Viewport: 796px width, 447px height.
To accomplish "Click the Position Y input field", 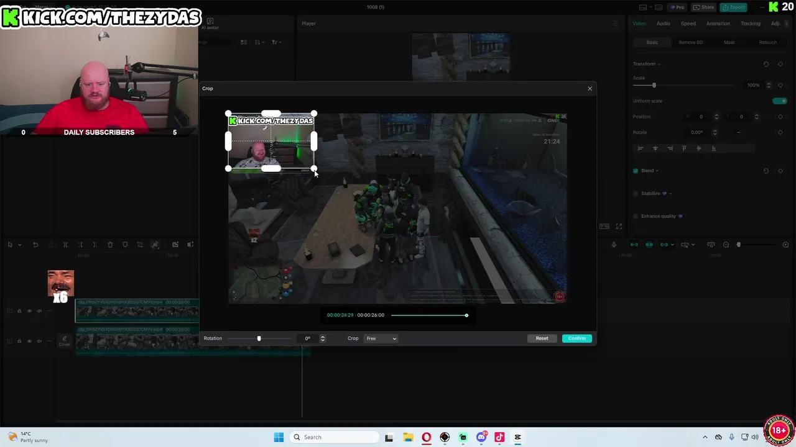I will click(x=742, y=117).
